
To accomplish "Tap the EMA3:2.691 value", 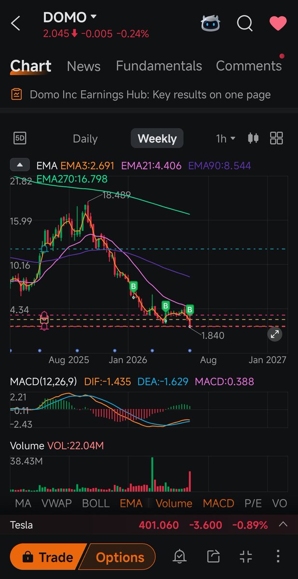I will pos(87,166).
